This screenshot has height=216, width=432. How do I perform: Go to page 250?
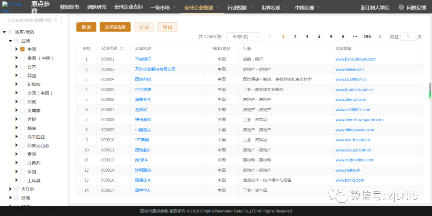[x=367, y=37]
